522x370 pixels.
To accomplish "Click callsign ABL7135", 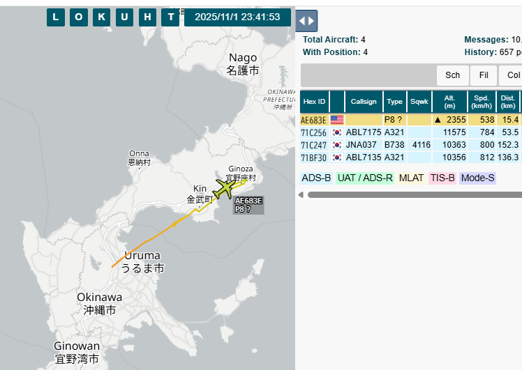I will pyautogui.click(x=363, y=157).
